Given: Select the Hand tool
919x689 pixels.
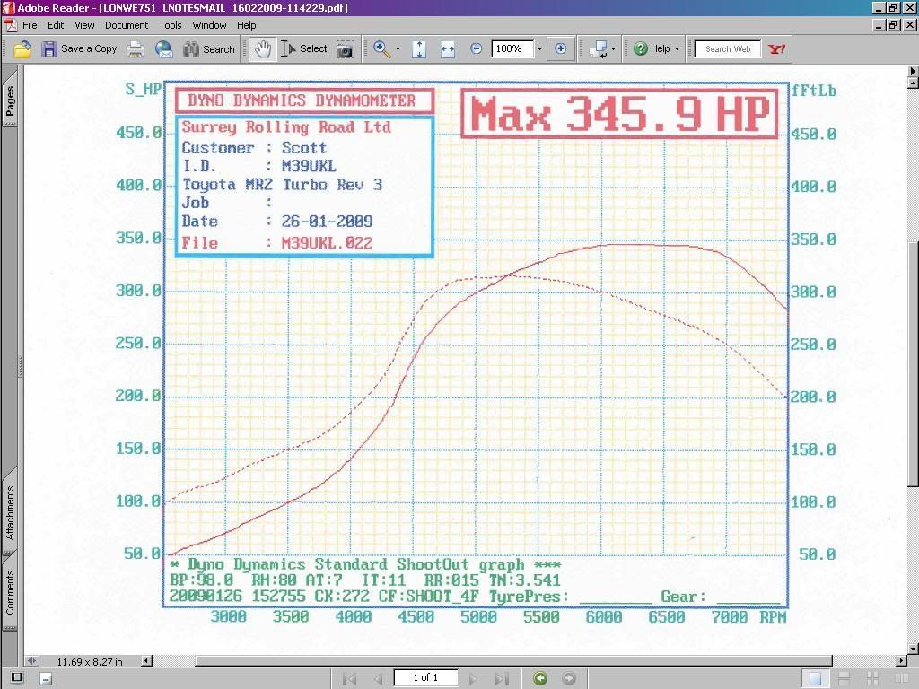Looking at the screenshot, I should pyautogui.click(x=262, y=49).
